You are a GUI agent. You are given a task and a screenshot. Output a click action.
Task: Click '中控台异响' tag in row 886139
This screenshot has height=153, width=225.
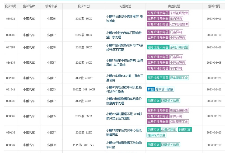(177, 62)
